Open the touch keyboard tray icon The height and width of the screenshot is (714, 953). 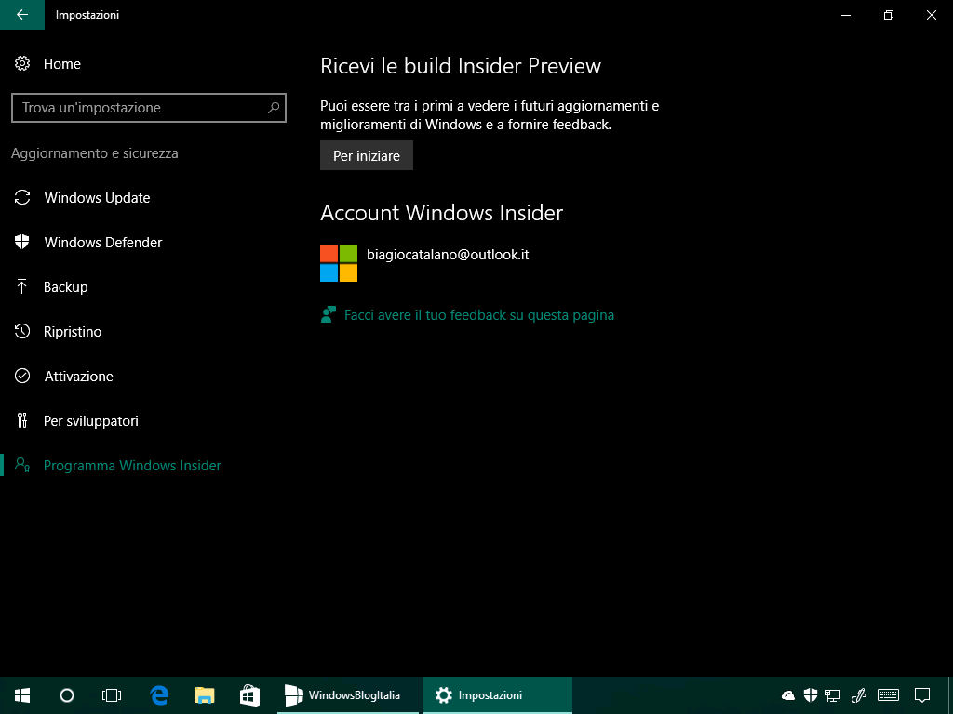[889, 695]
